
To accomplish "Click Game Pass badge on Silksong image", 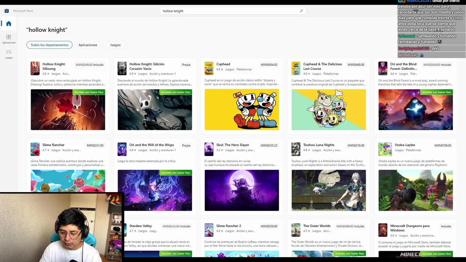I will pyautogui.click(x=89, y=92).
